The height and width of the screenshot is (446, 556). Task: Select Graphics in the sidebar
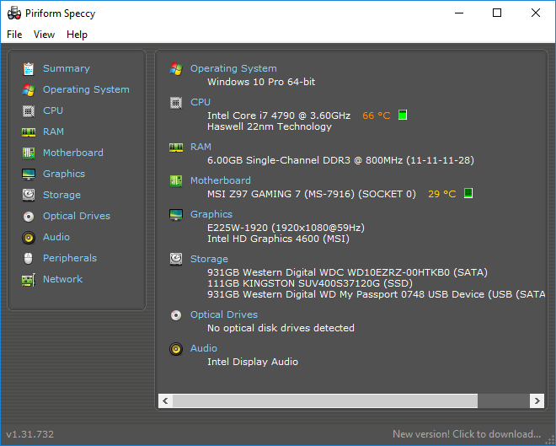coord(64,174)
